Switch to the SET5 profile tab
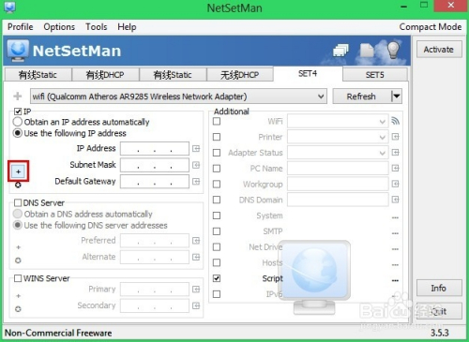469x342 pixels. coord(375,75)
